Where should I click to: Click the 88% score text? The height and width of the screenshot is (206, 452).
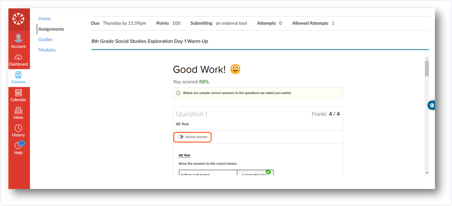coord(204,82)
